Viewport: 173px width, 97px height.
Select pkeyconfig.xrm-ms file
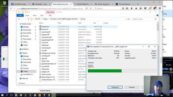pos(48,77)
